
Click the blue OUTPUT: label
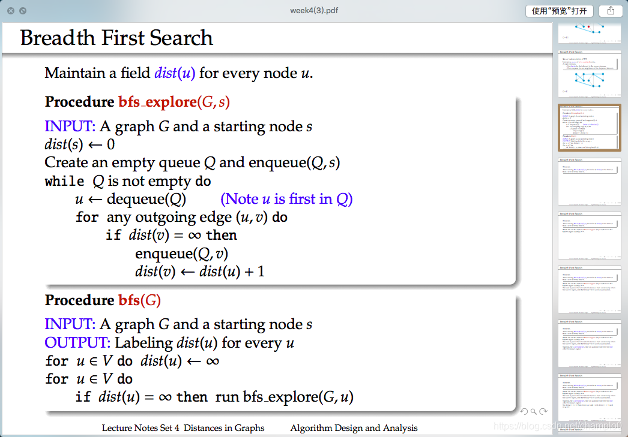tap(77, 343)
